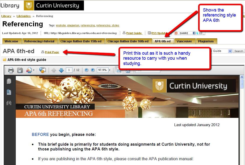Go to next PDF page arrow
The height and width of the screenshot is (165, 245).
point(61,70)
